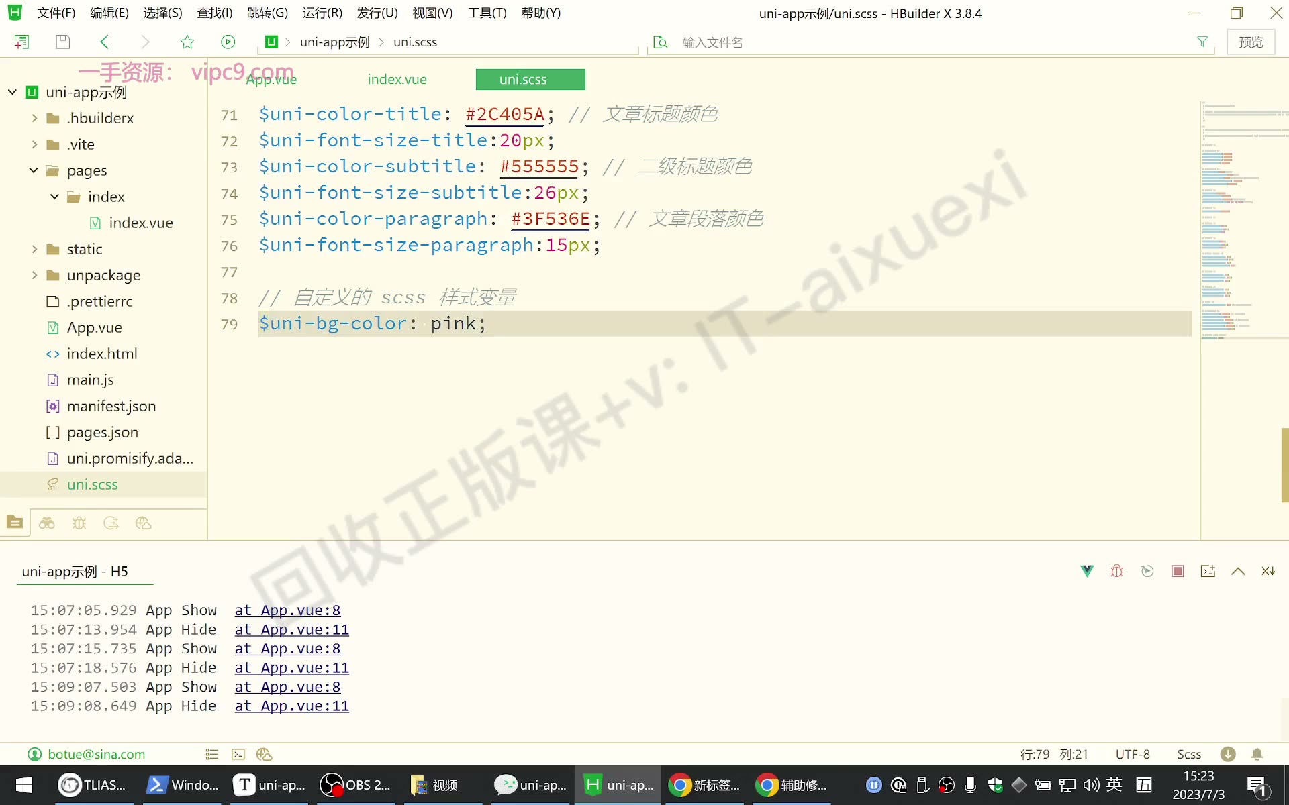Image resolution: width=1289 pixels, height=805 pixels.
Task: Open the binoculars search icon in sidebar
Action: (x=46, y=523)
